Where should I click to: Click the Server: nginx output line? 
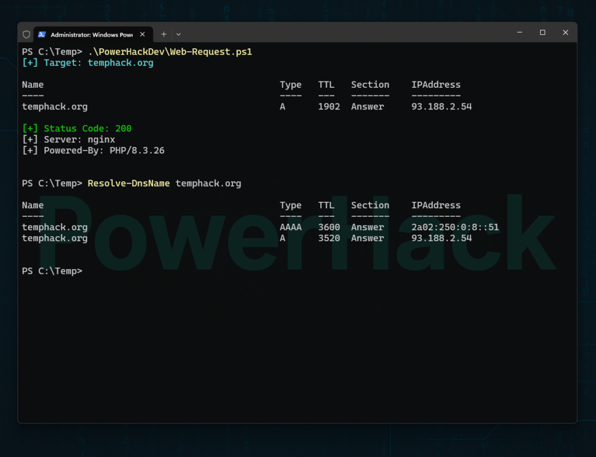pyautogui.click(x=69, y=140)
